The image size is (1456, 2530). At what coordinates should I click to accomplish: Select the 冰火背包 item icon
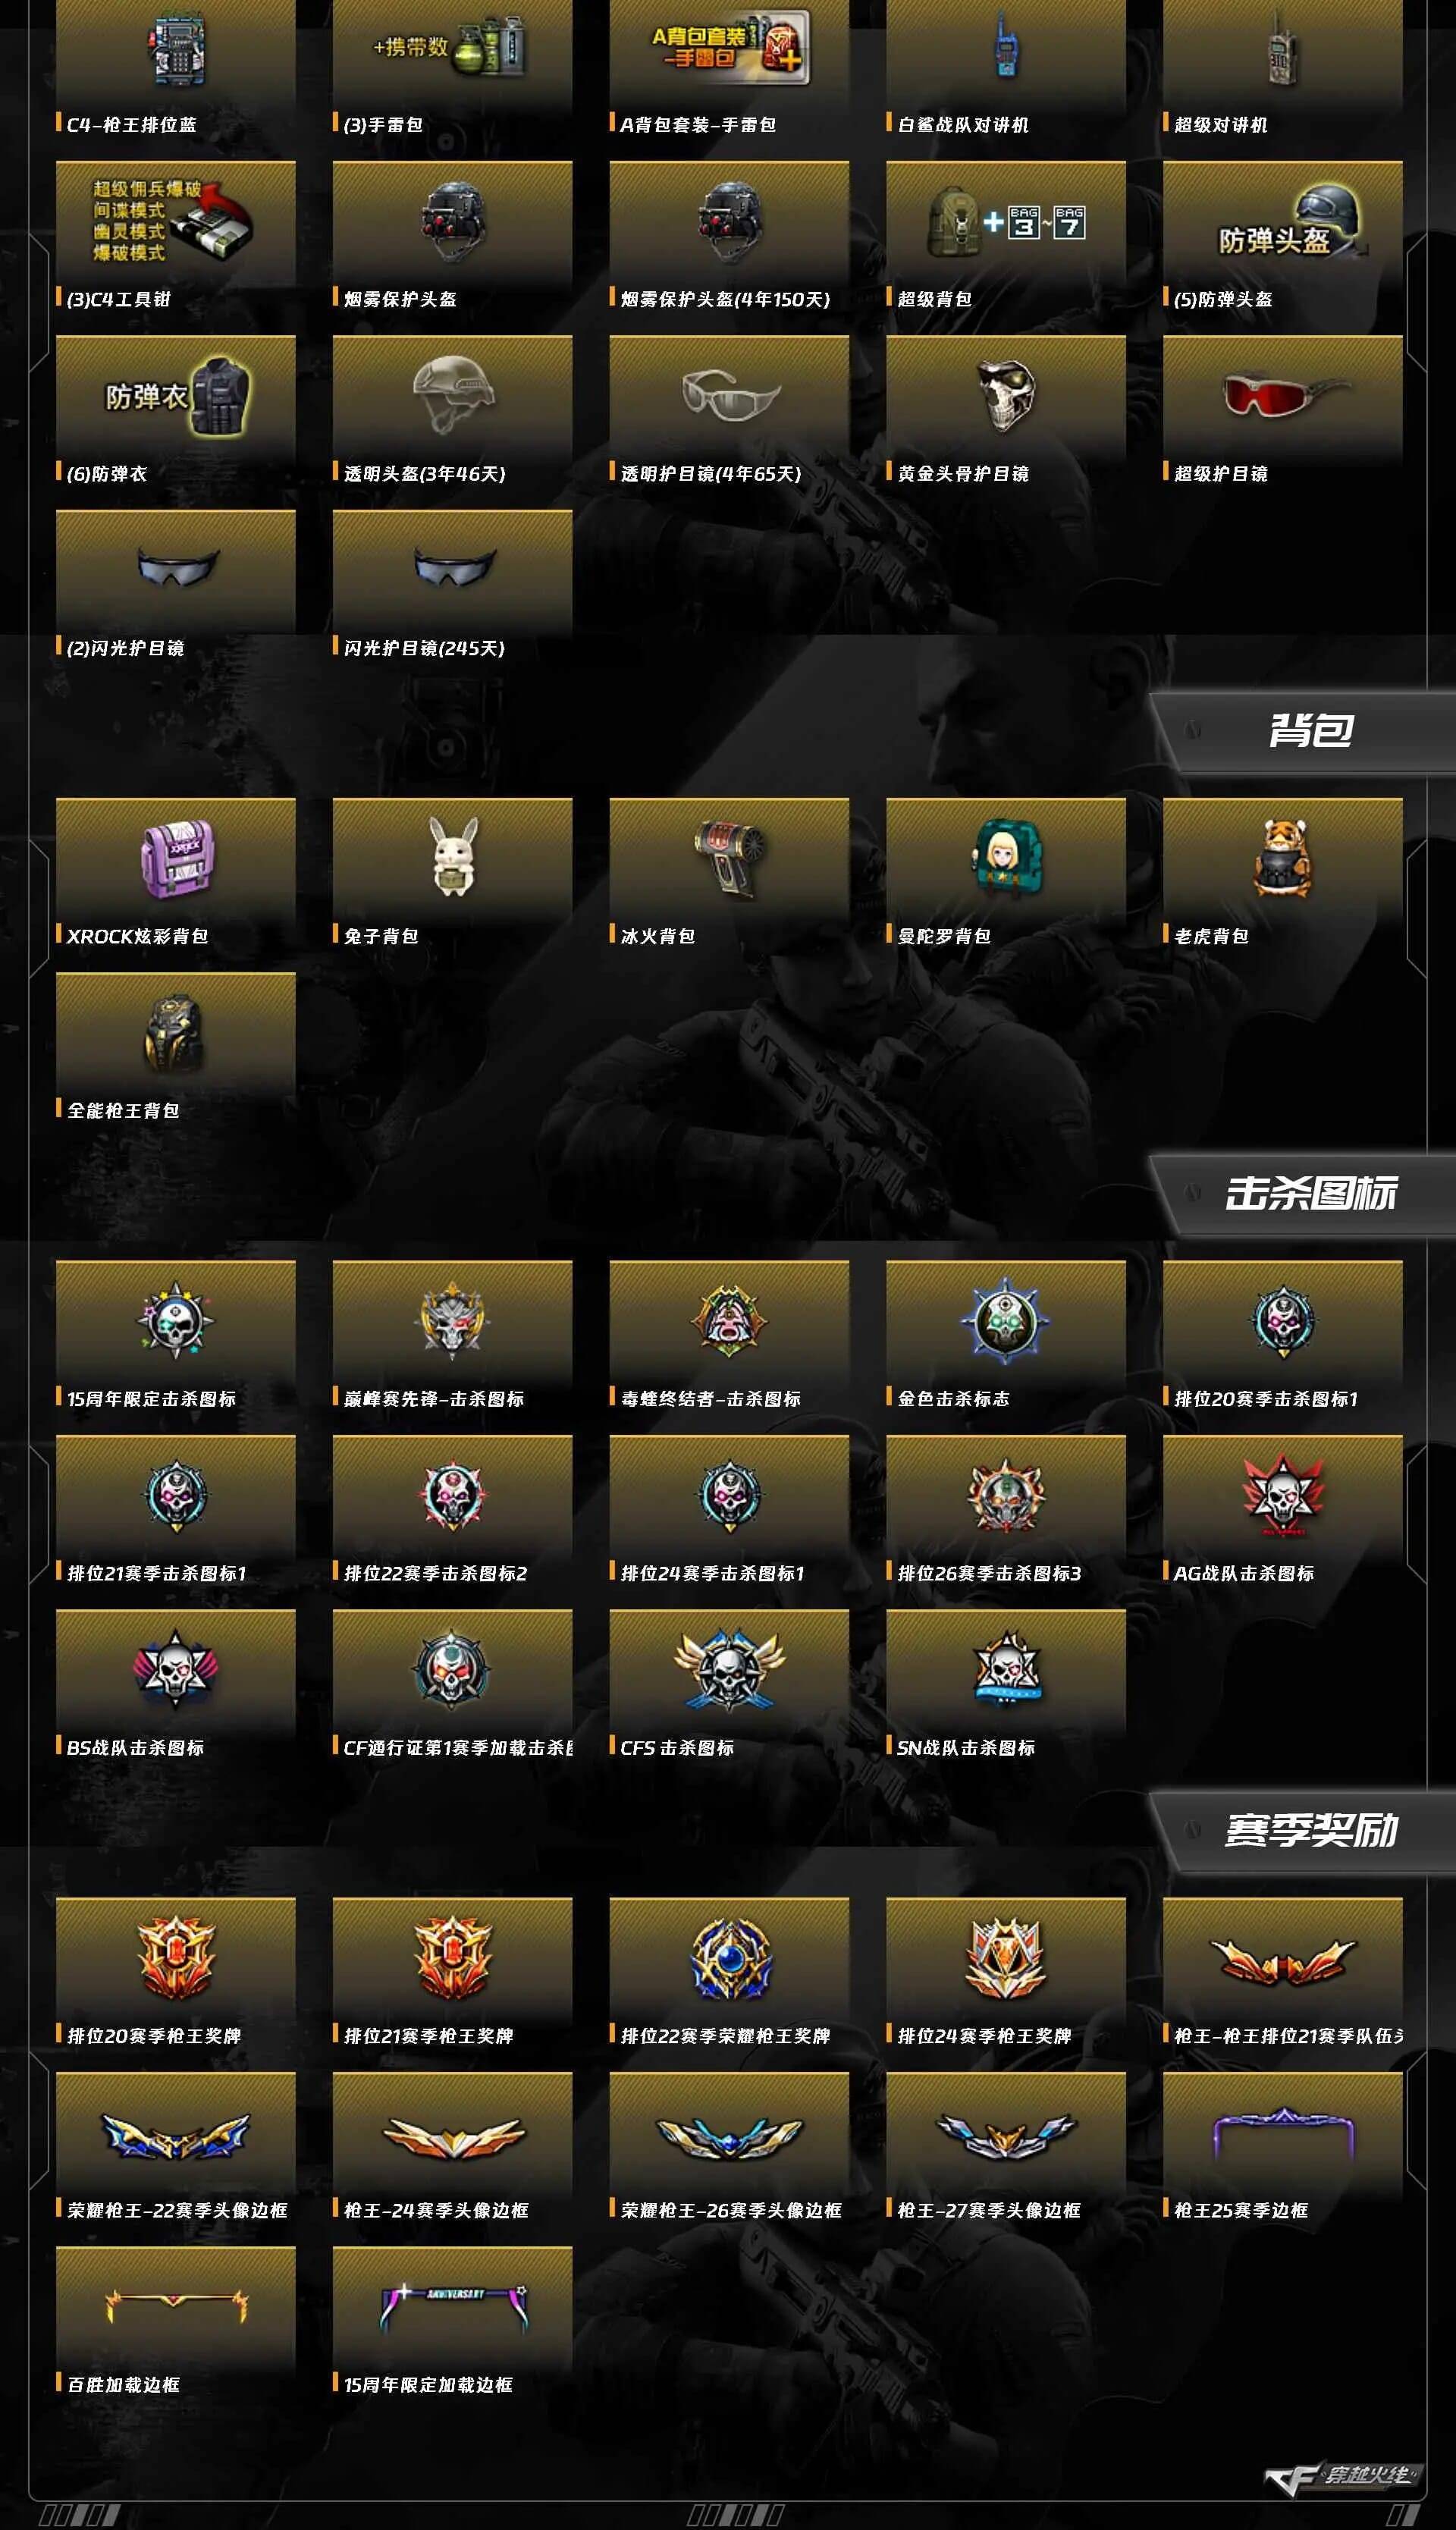coord(730,858)
